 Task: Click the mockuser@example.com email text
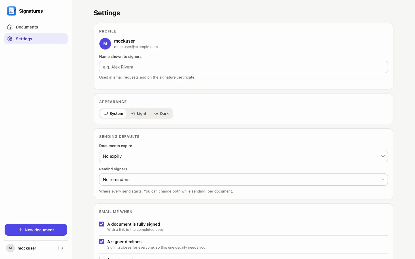[136, 47]
